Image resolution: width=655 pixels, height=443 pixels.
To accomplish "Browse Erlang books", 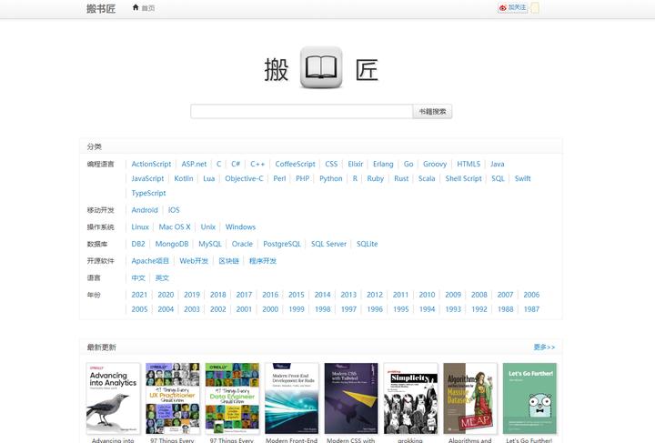I will pos(383,164).
